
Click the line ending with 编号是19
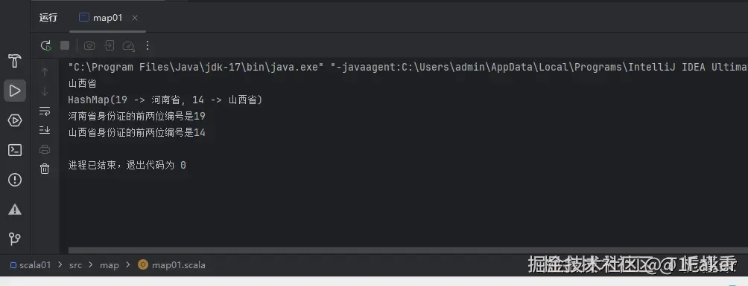pos(137,116)
